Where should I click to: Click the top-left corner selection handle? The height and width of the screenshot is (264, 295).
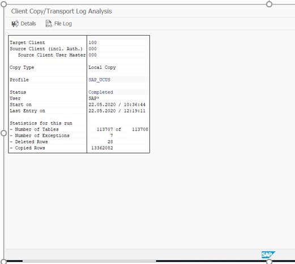(x=3, y=4)
